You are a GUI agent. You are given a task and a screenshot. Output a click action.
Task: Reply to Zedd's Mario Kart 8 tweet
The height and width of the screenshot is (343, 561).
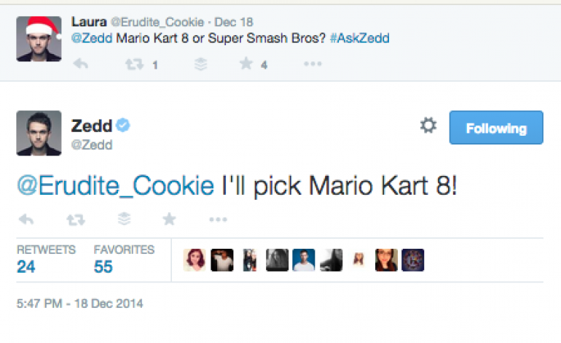(x=25, y=219)
